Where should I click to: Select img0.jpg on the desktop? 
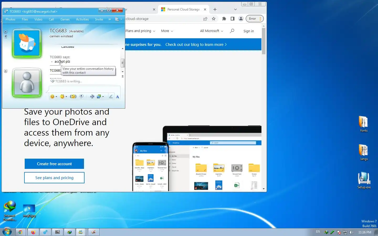click(x=29, y=211)
